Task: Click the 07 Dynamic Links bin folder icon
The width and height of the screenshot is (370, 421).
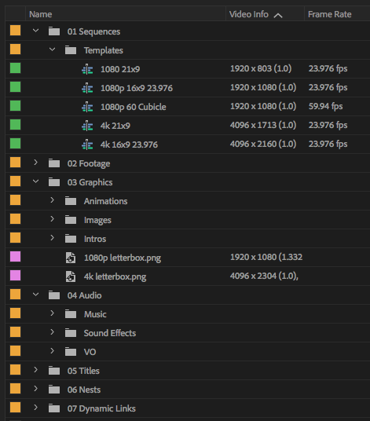Action: click(x=54, y=408)
